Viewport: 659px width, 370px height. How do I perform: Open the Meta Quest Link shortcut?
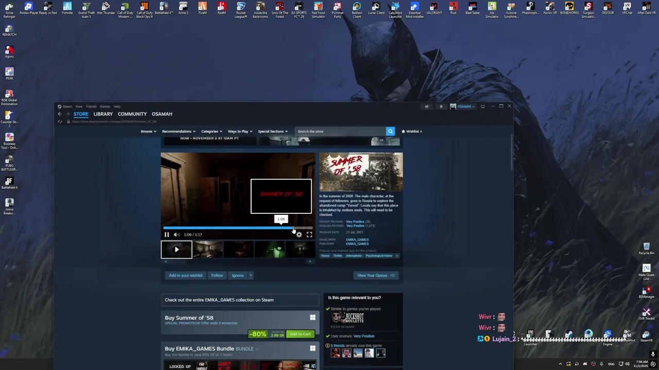pos(646,272)
